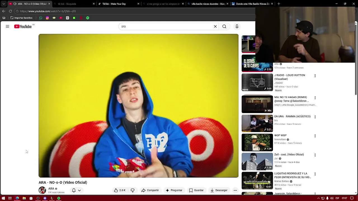Open J RADIO - LOUIS VUITTON thumbnail
The height and width of the screenshot is (201, 358).
point(257,82)
